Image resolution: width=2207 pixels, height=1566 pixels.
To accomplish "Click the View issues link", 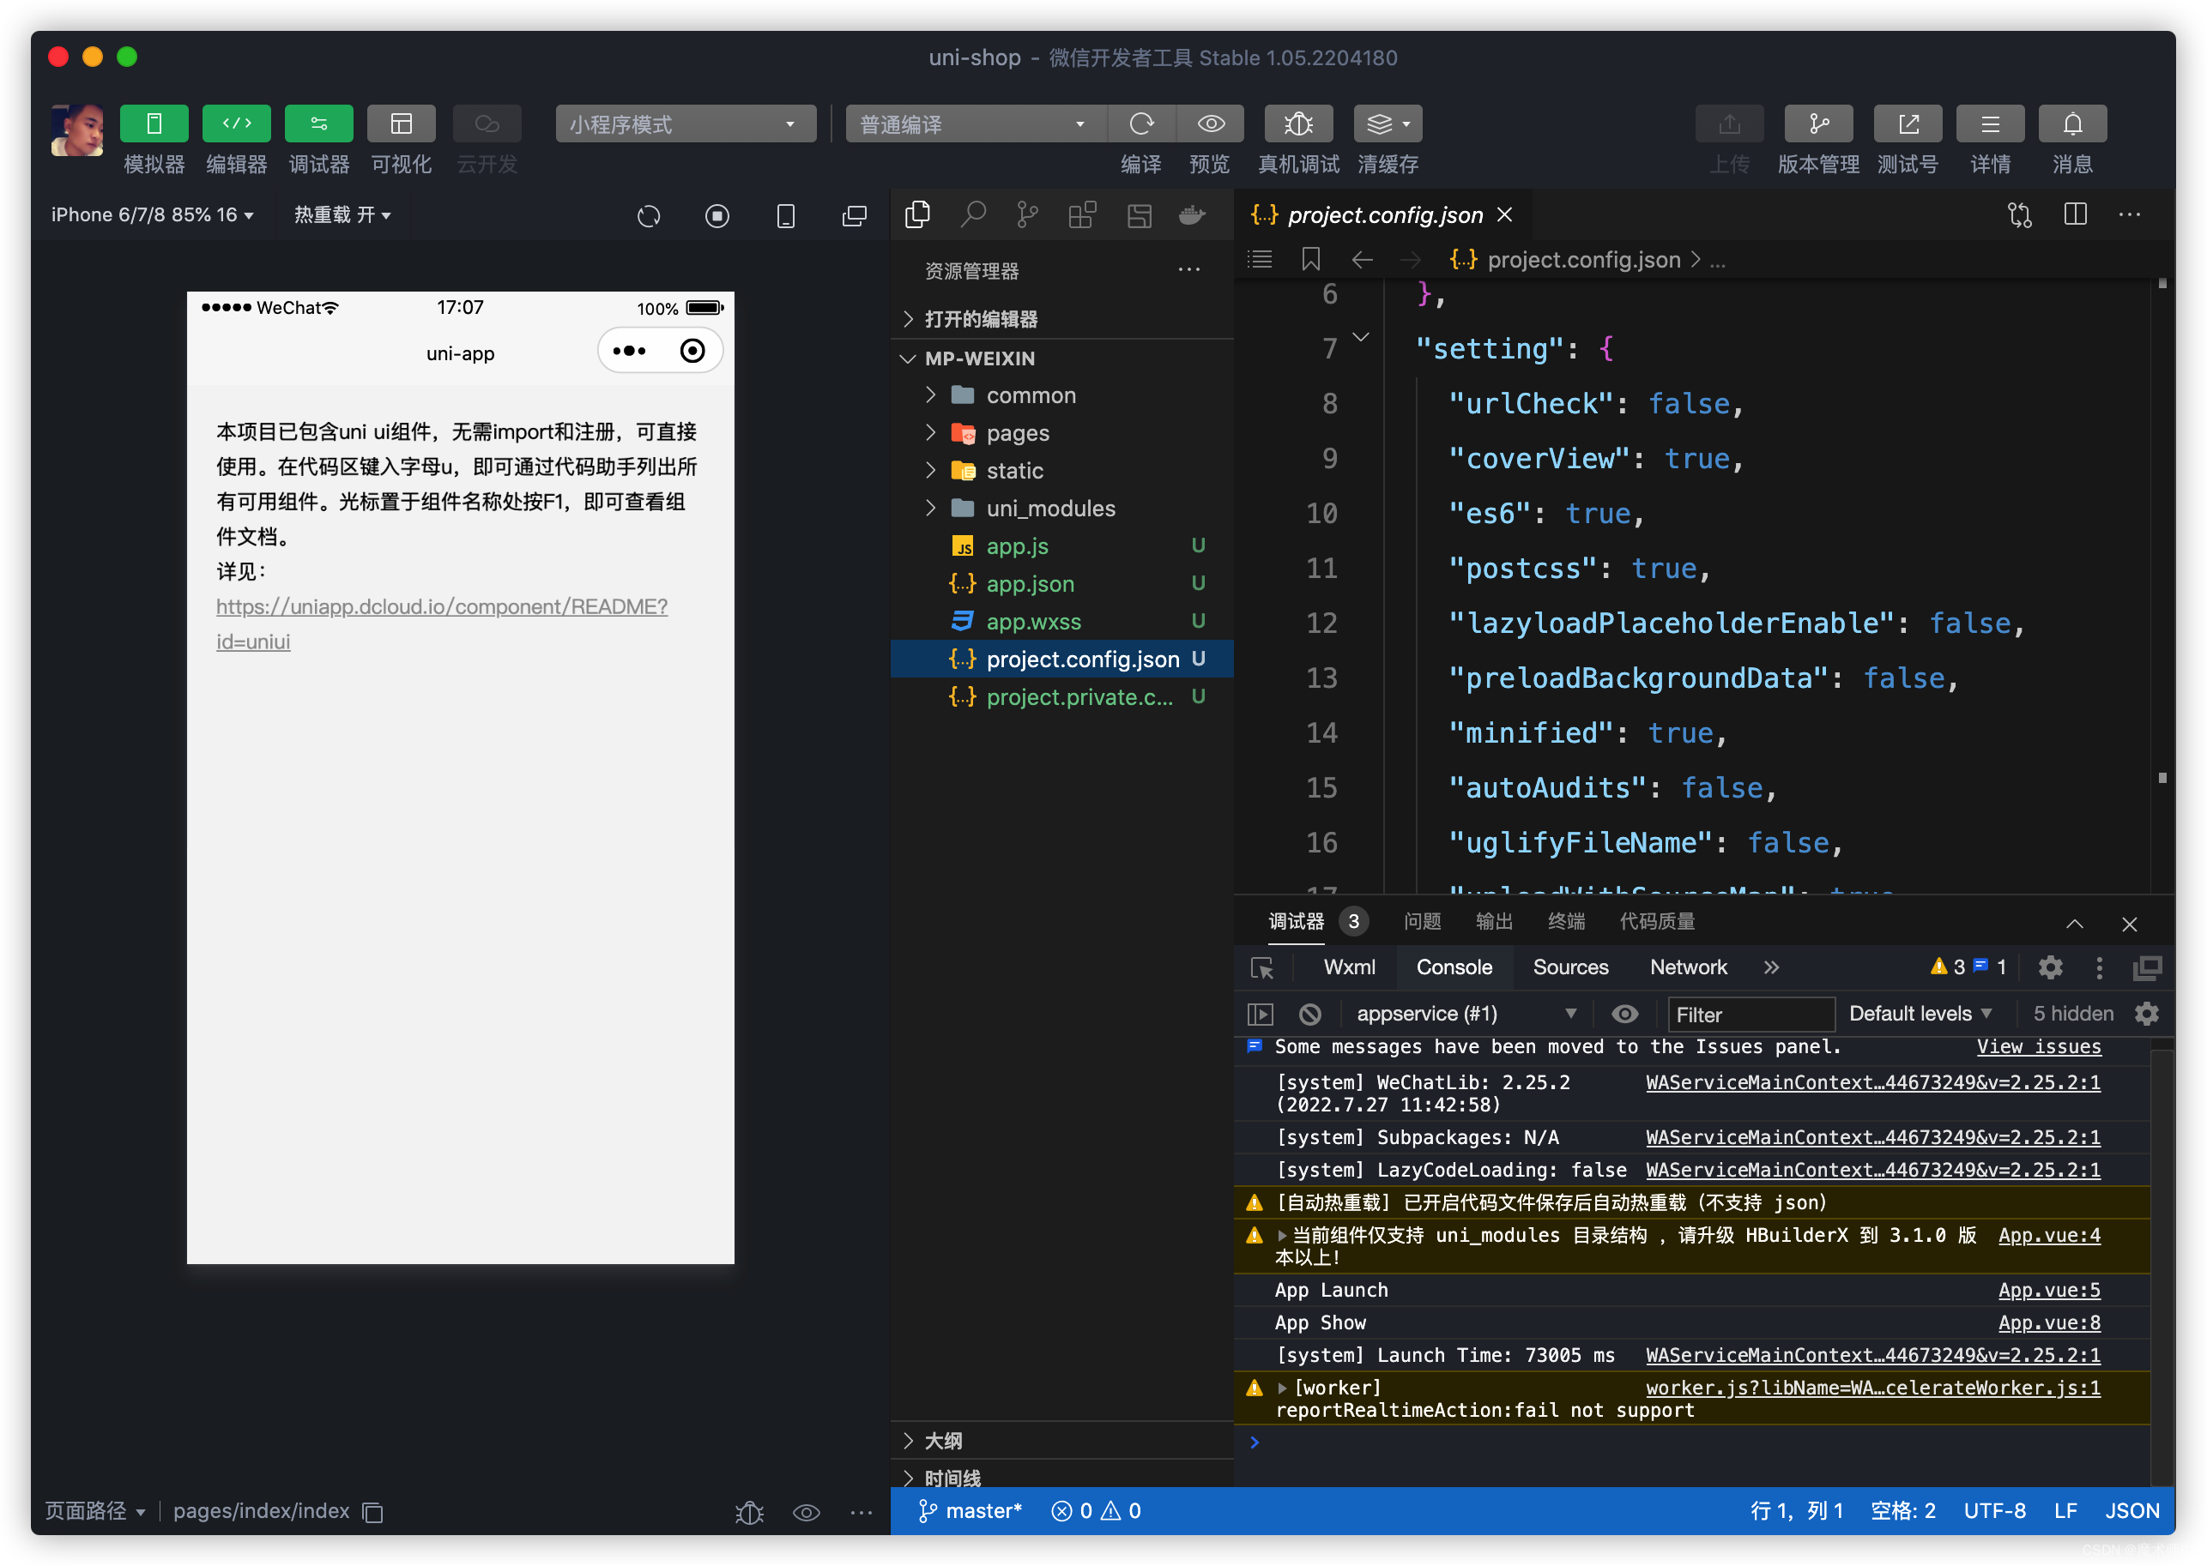I will coord(2038,1046).
